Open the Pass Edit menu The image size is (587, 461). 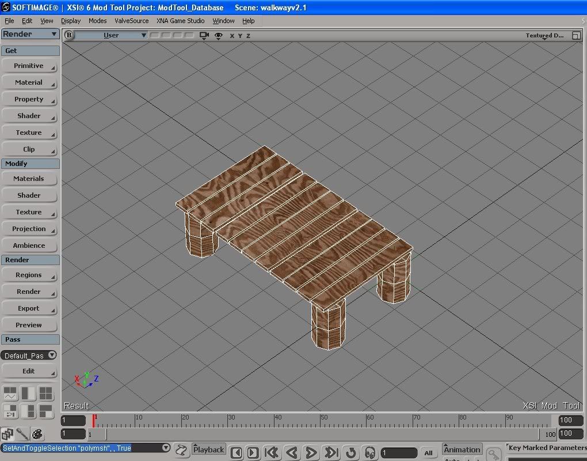[29, 371]
